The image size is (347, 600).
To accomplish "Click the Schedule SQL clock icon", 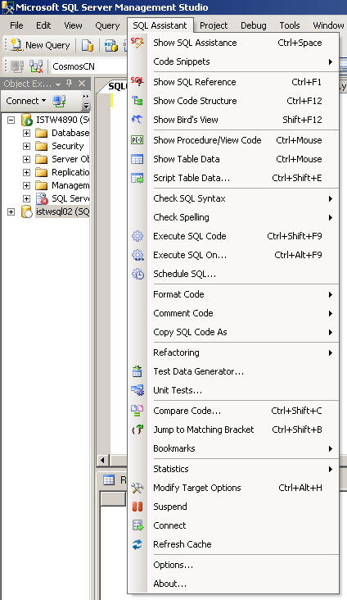I will [x=137, y=274].
